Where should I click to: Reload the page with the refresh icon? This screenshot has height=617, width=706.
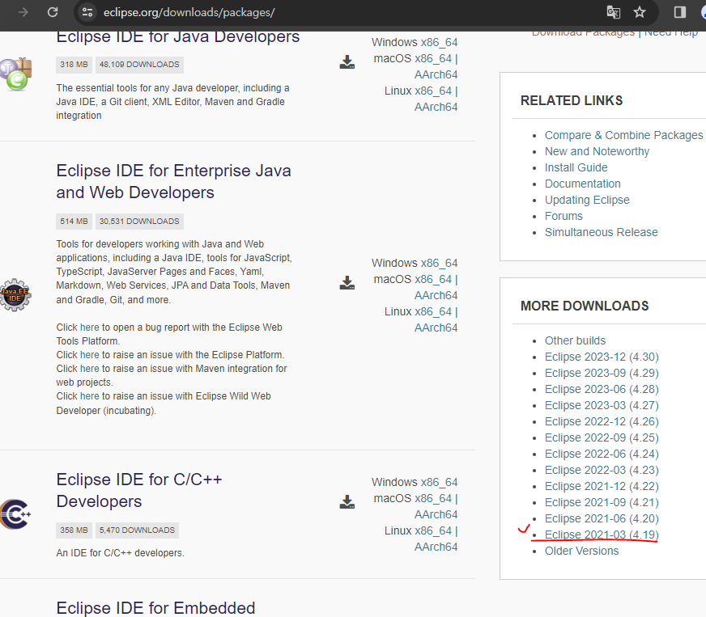[53, 12]
